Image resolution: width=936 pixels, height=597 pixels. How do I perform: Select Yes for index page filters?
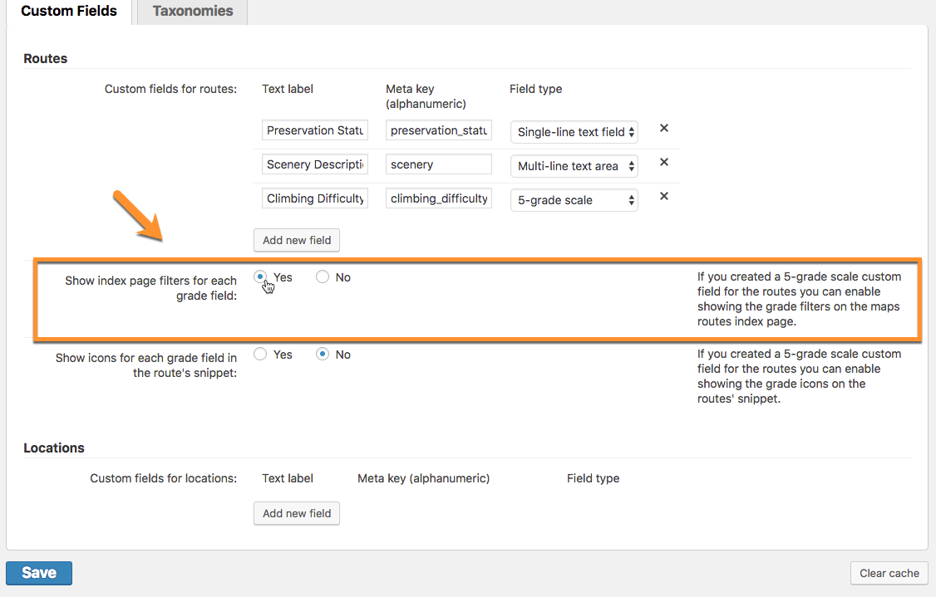coord(261,277)
